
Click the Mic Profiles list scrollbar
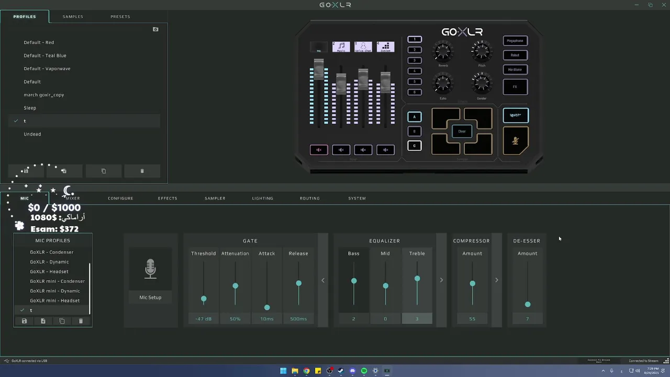click(x=90, y=288)
